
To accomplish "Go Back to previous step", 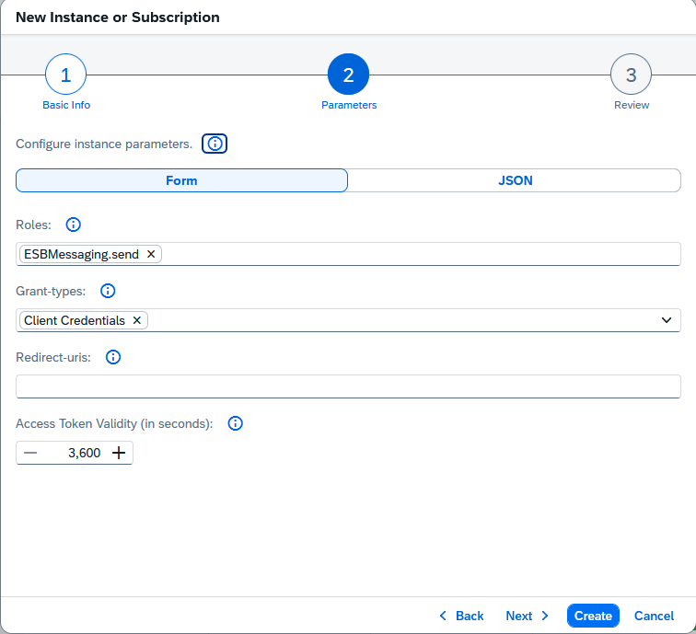I will [461, 616].
